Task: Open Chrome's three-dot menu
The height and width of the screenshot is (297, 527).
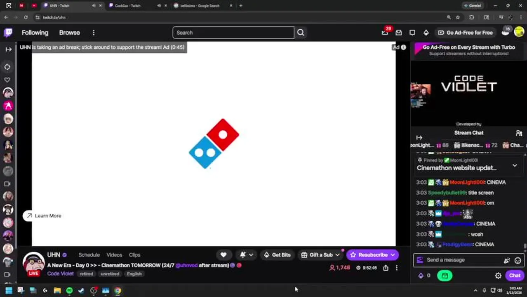Action: tap(521, 17)
